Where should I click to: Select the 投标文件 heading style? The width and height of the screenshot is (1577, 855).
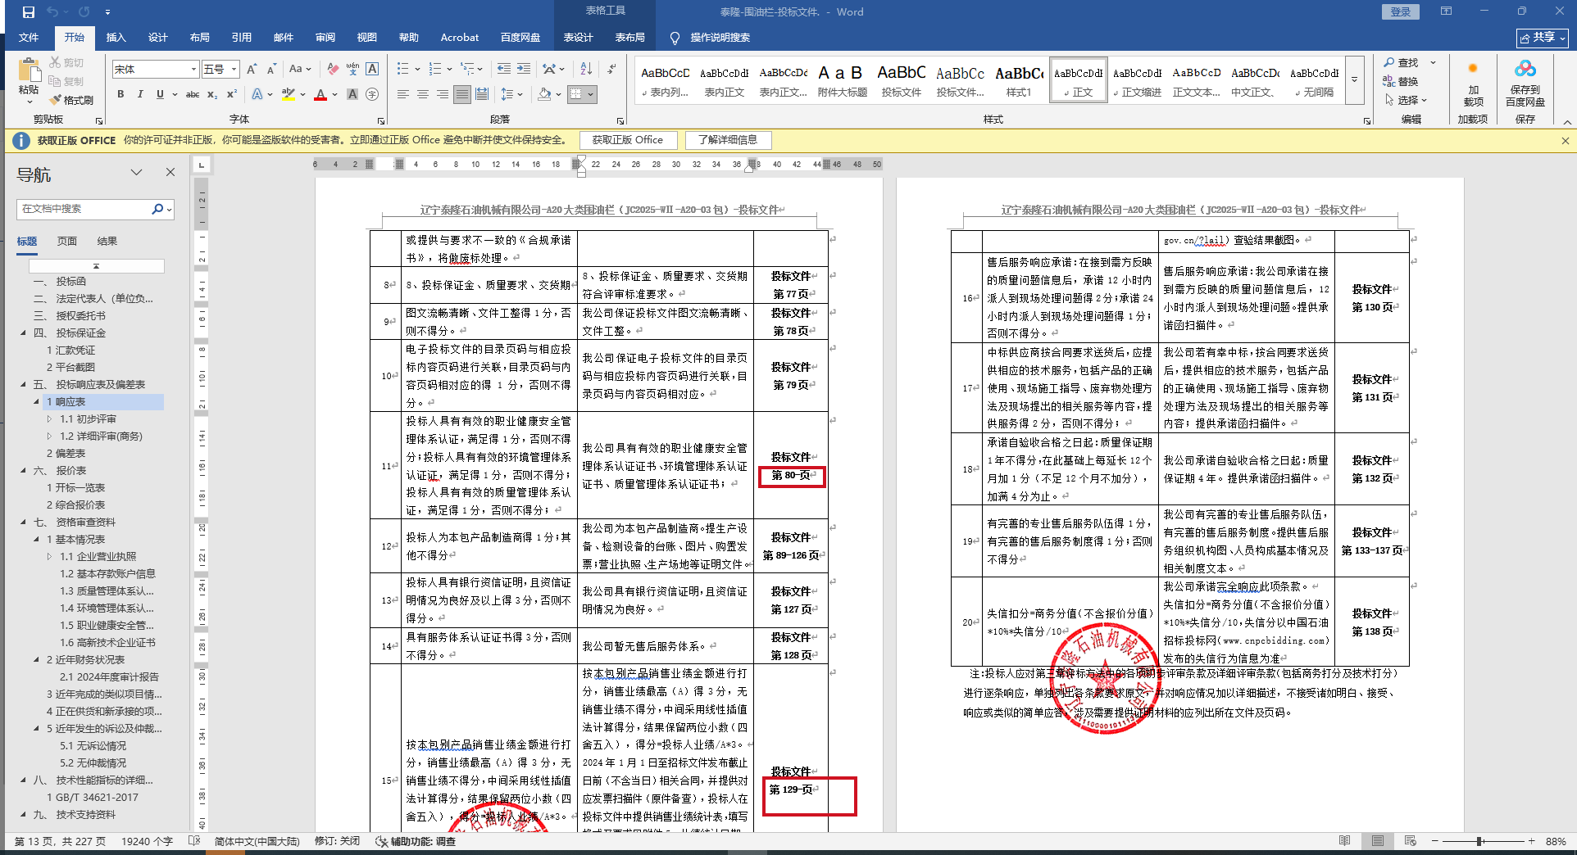(902, 80)
